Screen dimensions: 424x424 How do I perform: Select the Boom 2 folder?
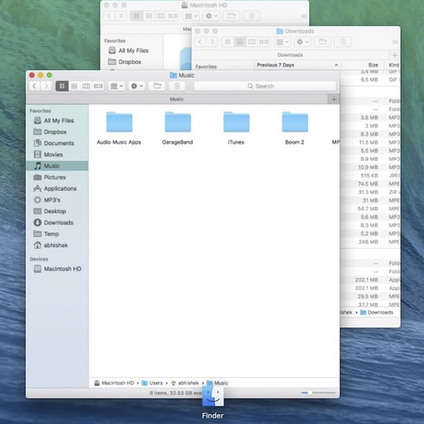pyautogui.click(x=295, y=128)
